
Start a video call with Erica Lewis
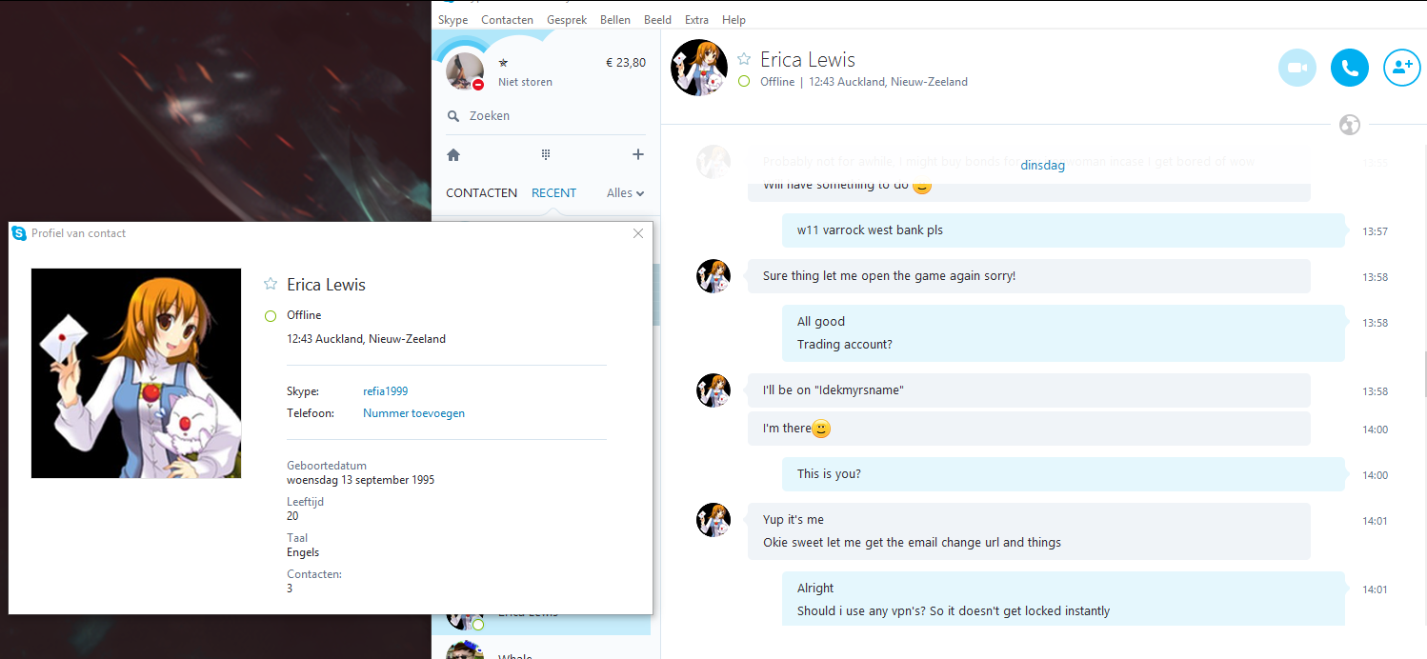pos(1296,68)
